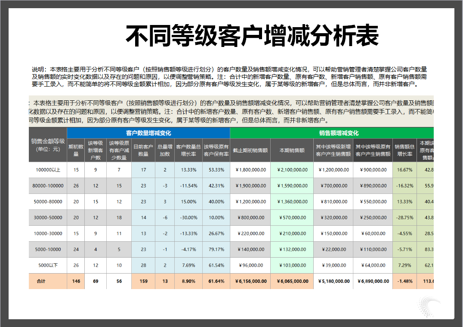Click the 销售金额等级 header cell
The width and height of the screenshot is (463, 327).
(x=48, y=145)
